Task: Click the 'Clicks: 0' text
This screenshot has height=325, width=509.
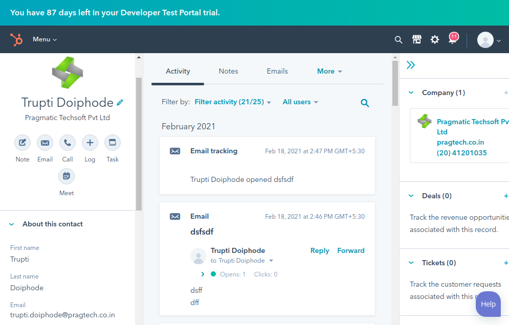Action: click(265, 274)
